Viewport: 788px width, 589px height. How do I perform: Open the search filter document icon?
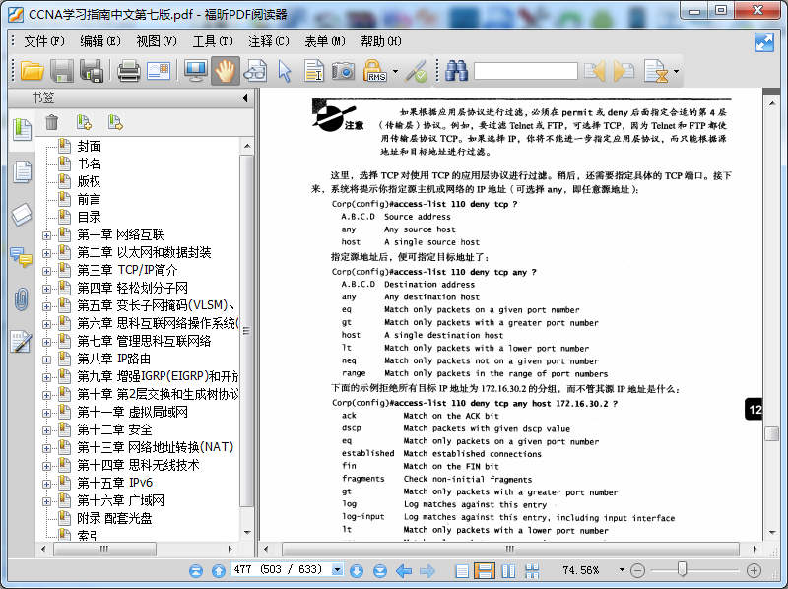point(656,71)
